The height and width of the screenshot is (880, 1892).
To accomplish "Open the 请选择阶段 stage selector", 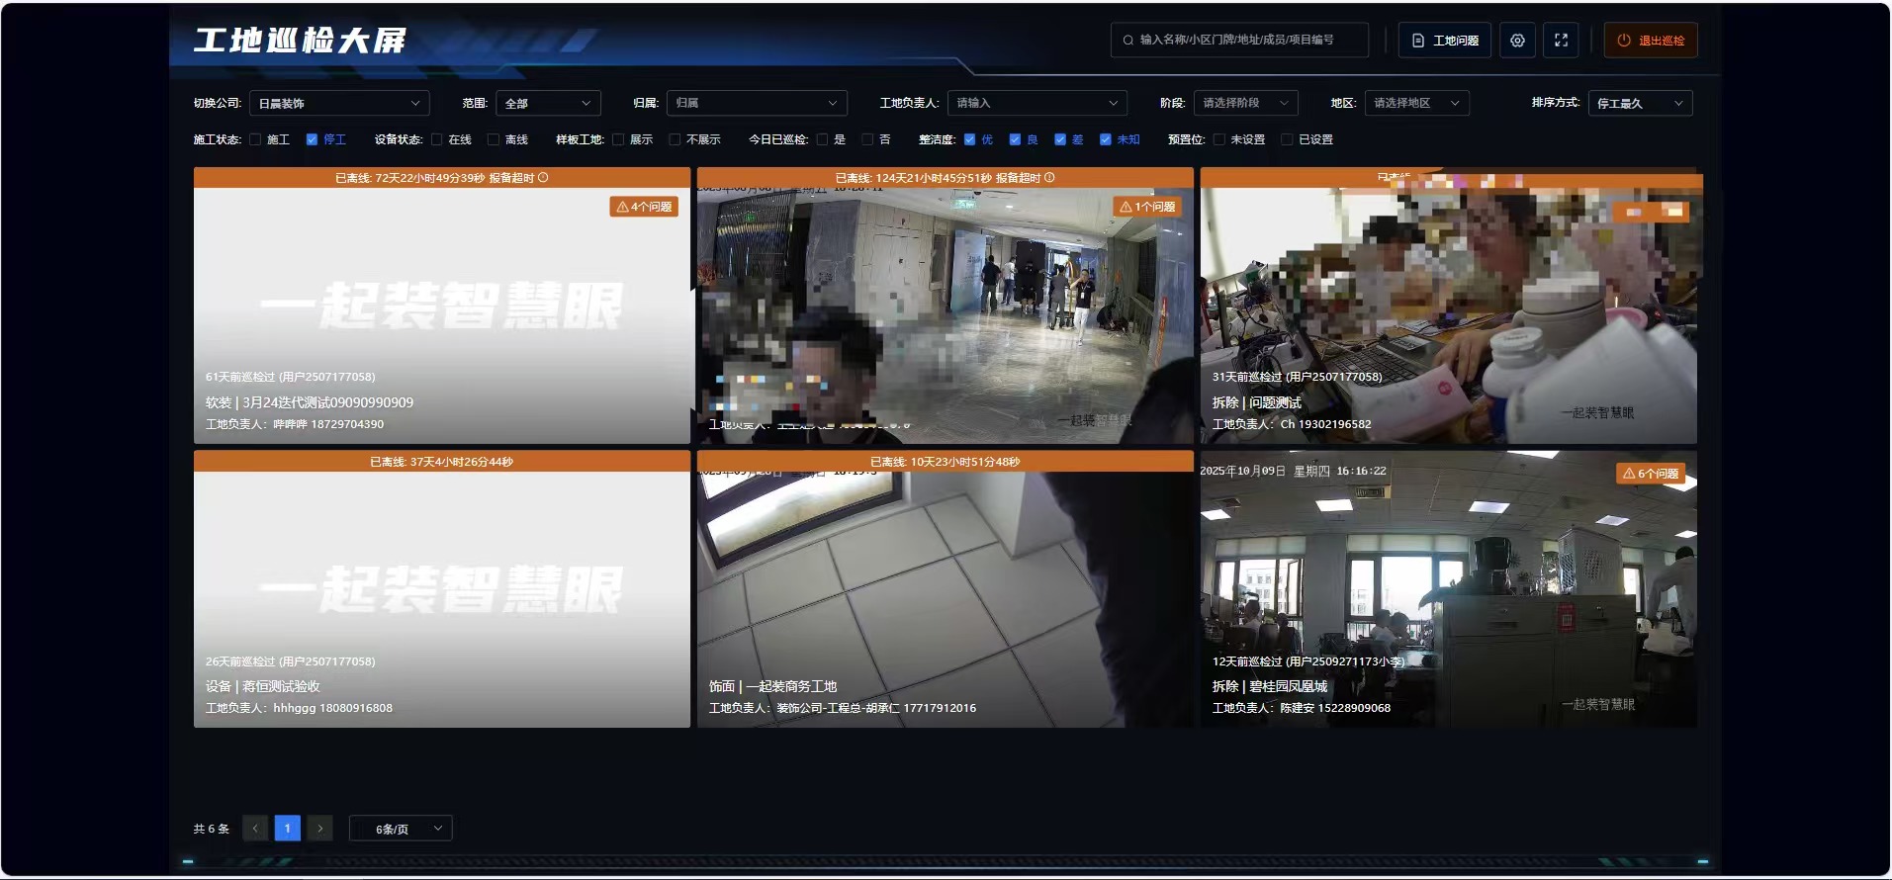I will coord(1245,103).
